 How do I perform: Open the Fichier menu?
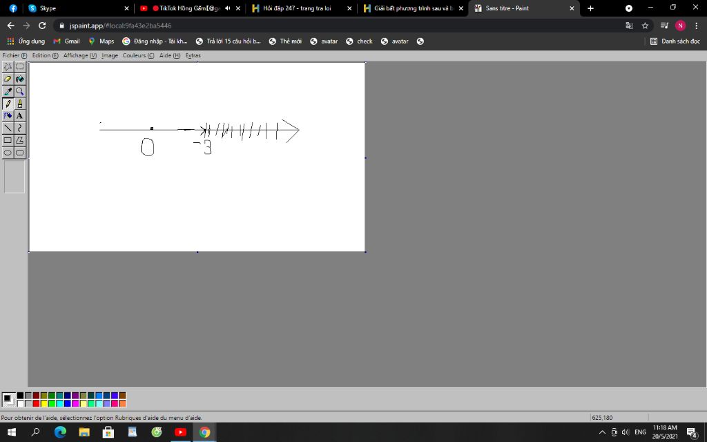(14, 55)
